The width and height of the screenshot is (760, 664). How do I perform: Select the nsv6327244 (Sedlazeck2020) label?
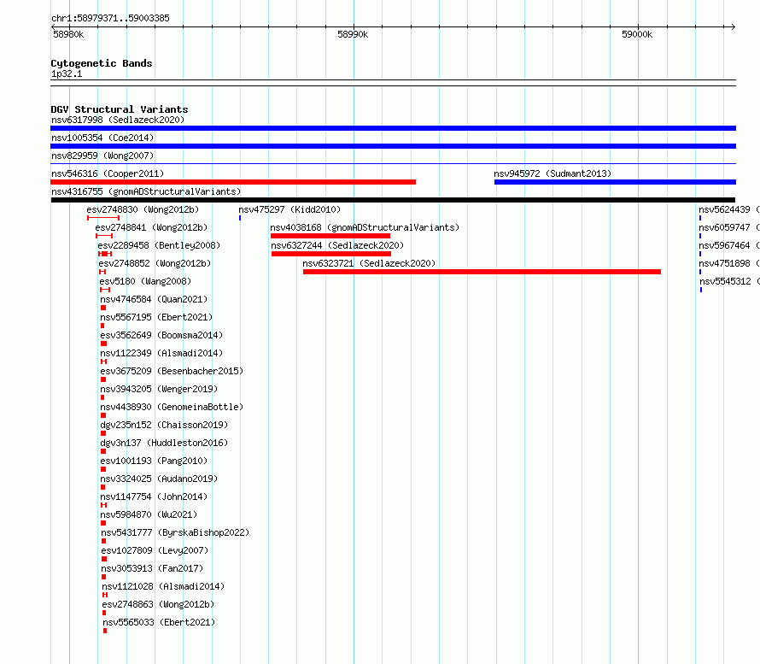click(x=337, y=245)
